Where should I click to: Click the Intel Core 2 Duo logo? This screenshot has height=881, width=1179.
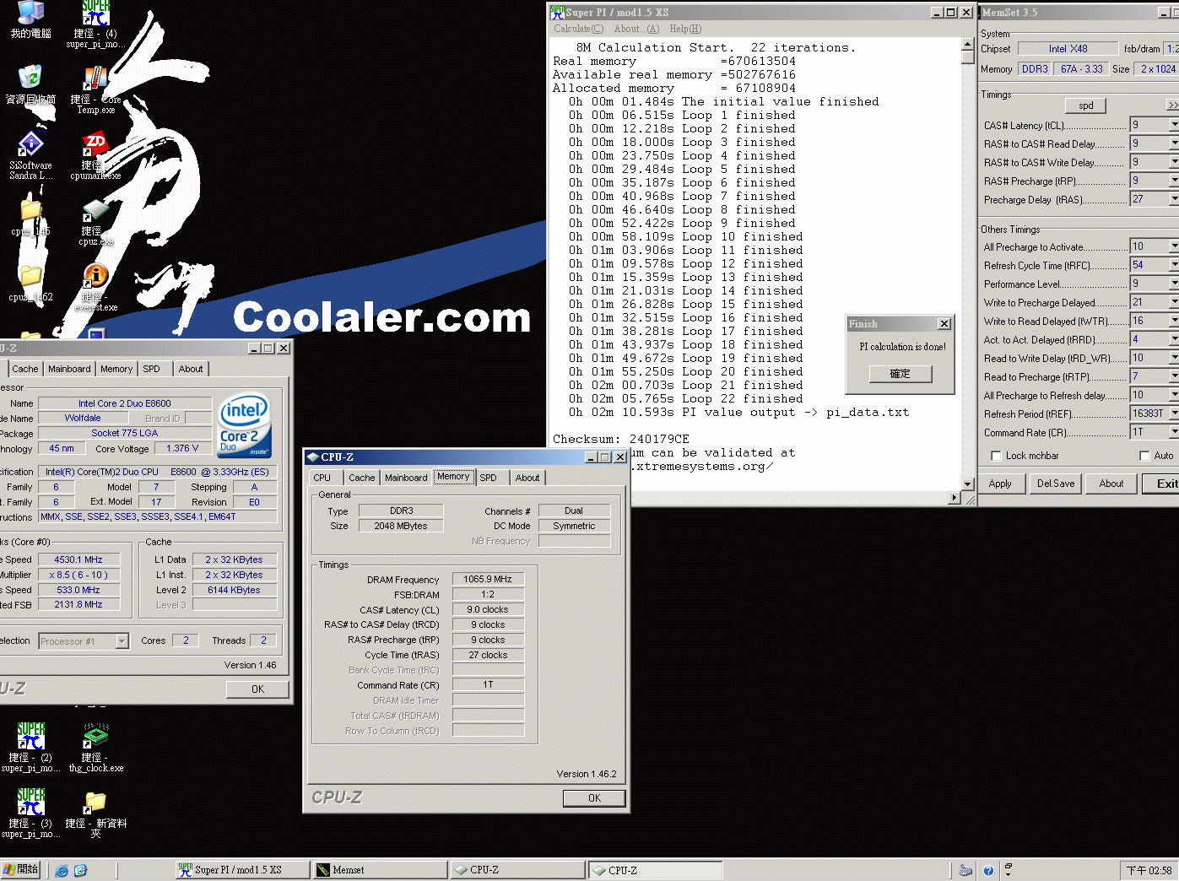pos(244,425)
